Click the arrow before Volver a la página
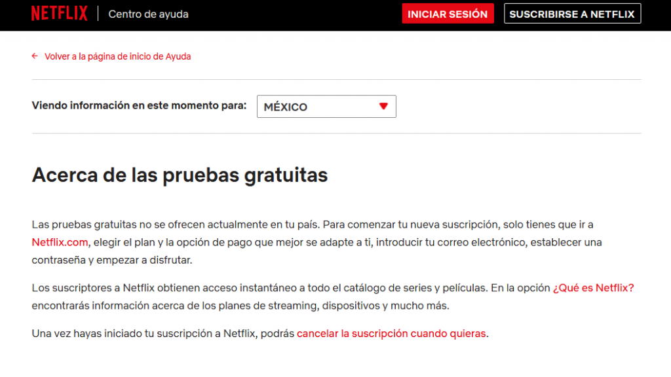The image size is (671, 377). tap(34, 56)
